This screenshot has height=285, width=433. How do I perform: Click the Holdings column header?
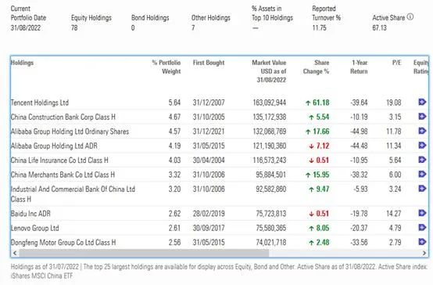coord(22,63)
